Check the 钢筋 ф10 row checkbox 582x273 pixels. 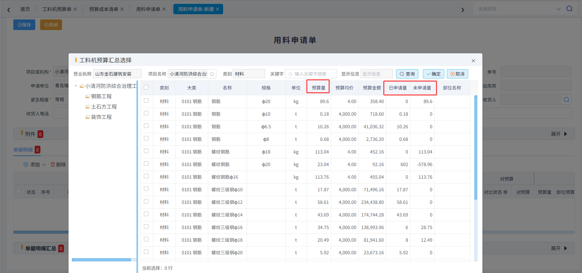tap(146, 113)
